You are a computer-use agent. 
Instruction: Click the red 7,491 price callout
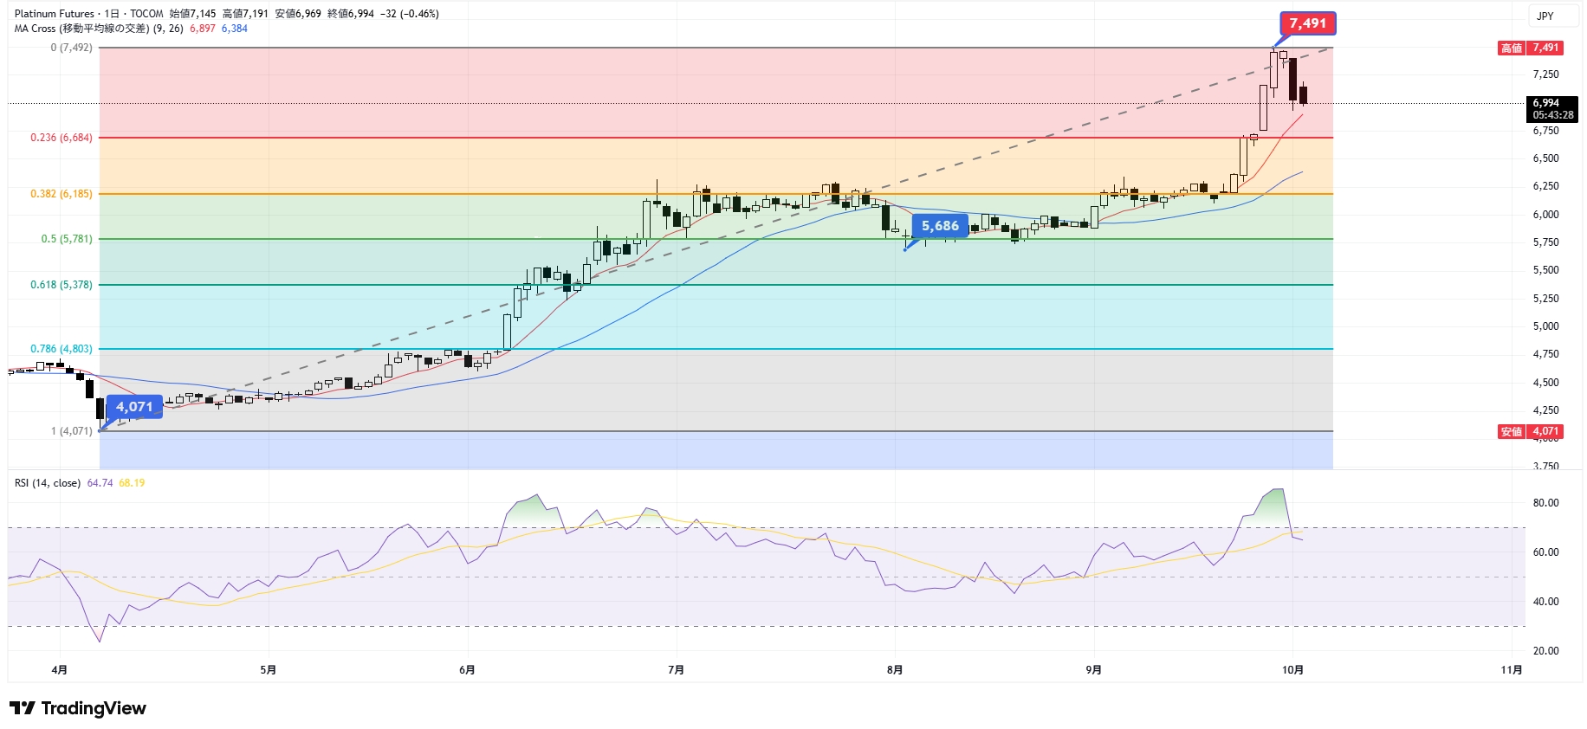[1307, 23]
